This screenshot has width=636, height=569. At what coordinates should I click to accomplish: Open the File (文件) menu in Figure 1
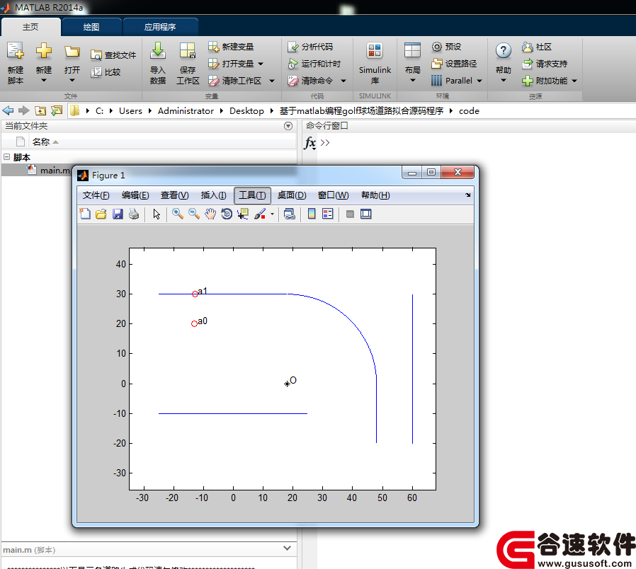(x=96, y=195)
